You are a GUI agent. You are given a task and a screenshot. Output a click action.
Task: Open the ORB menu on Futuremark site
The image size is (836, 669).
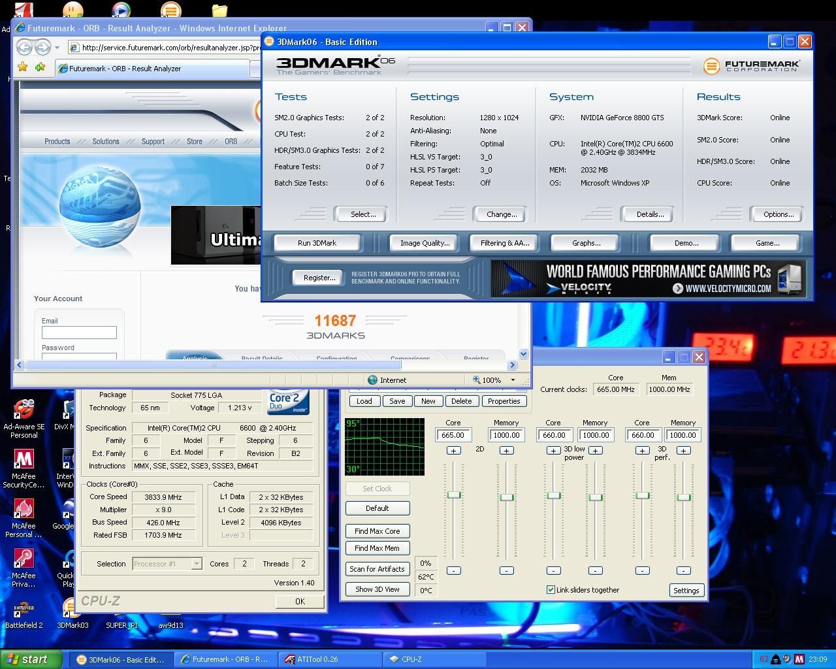231,141
